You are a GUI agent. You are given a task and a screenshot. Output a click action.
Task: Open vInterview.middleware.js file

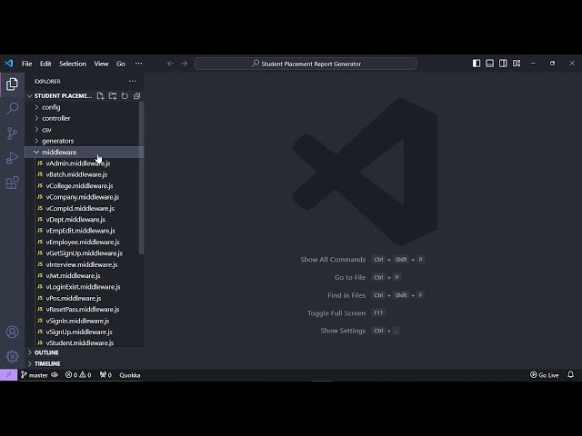click(85, 264)
